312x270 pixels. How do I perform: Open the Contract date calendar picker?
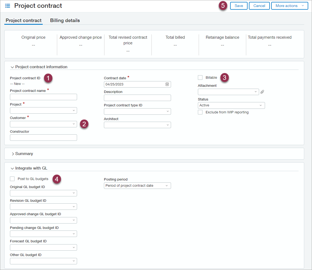[x=168, y=84]
